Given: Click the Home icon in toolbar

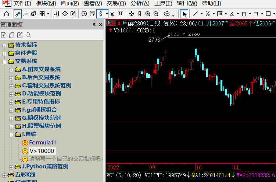Looking at the screenshot, I should [x=7, y=14].
